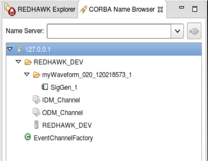Select the EventChannelFactory entry
Image resolution: width=208 pixels, height=161 pixels.
[x=63, y=138]
